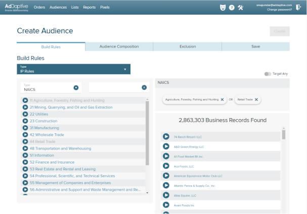
Task: Click the logout door icon
Action: tap(298, 8)
